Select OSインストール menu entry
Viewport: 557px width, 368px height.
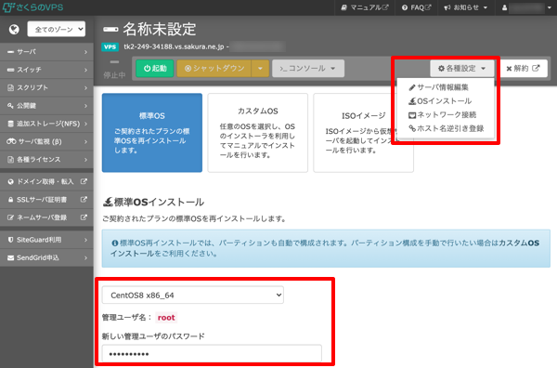click(x=440, y=101)
